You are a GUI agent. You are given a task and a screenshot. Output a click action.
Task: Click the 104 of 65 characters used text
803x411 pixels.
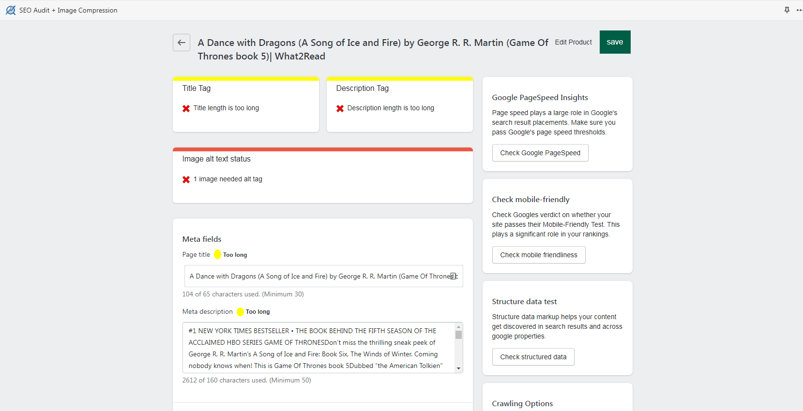(x=243, y=294)
